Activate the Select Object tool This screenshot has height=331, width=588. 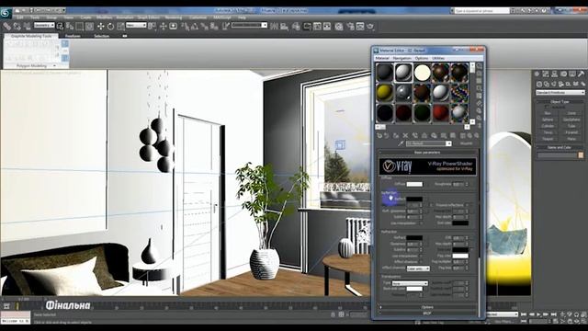tap(60, 27)
